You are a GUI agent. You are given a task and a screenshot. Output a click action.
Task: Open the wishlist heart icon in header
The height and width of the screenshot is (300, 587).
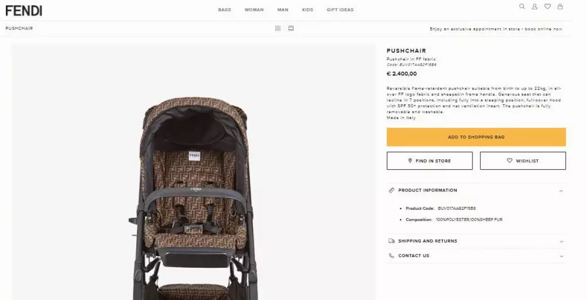[x=547, y=6]
